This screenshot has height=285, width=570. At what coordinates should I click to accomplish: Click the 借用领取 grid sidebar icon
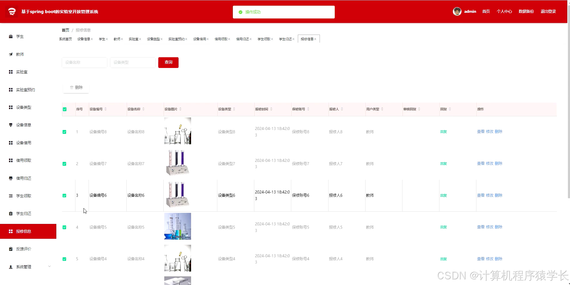[11, 160]
